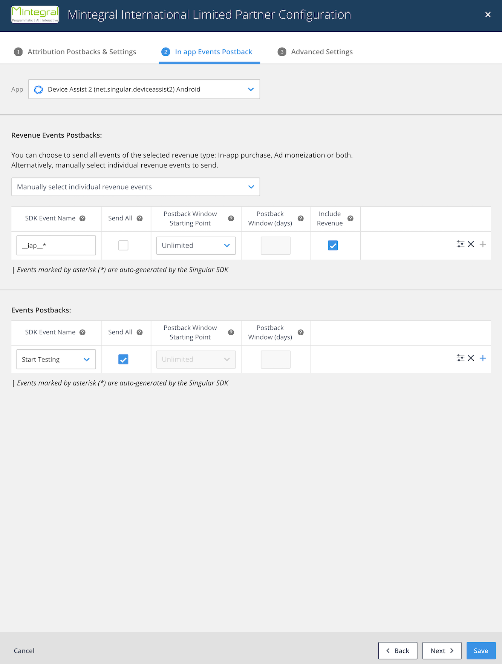Screen dimensions: 502x664
Task: Click Postback Window days field in Start Testing row
Action: pos(275,359)
